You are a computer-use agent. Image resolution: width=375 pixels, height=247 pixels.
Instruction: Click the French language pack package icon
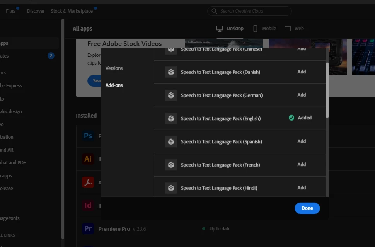[x=171, y=165]
